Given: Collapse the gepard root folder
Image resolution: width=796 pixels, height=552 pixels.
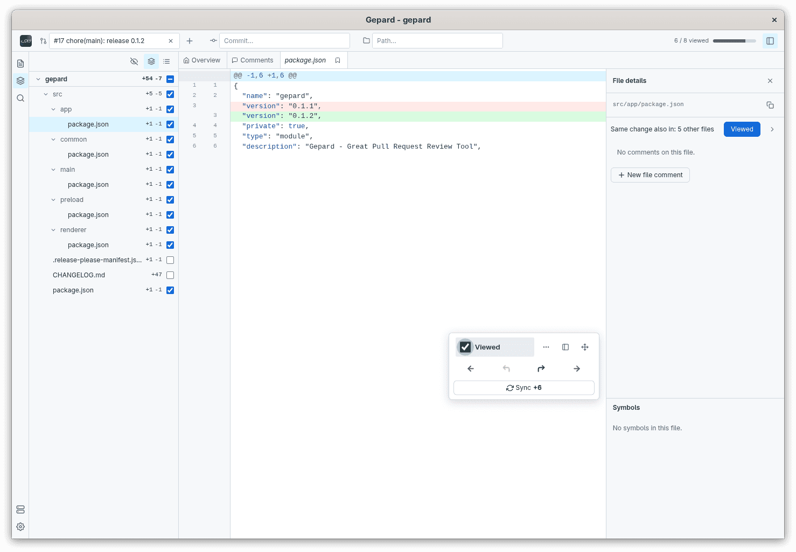Looking at the screenshot, I should 38,79.
